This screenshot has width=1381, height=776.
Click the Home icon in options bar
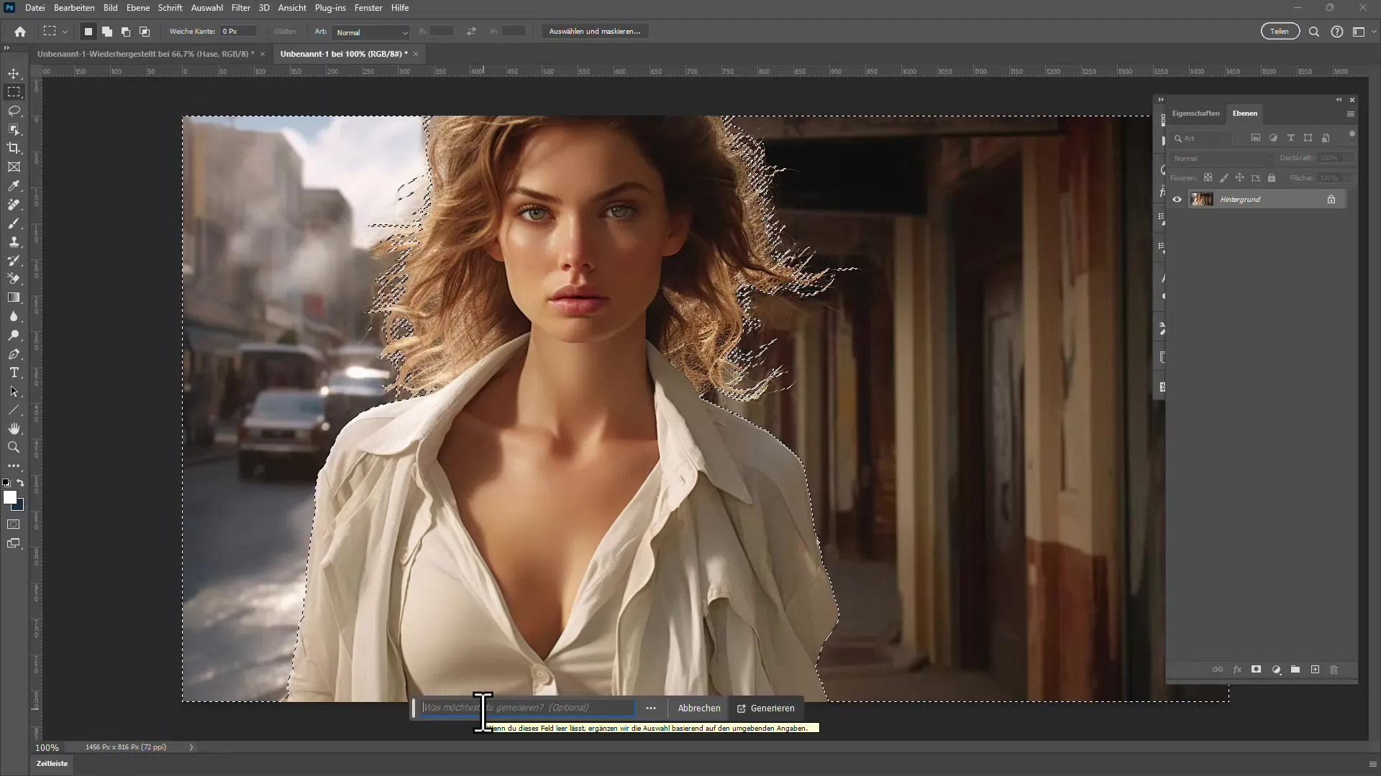(x=20, y=32)
